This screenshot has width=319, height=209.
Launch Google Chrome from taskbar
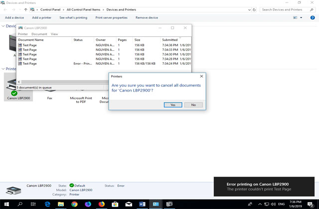pos(74,204)
